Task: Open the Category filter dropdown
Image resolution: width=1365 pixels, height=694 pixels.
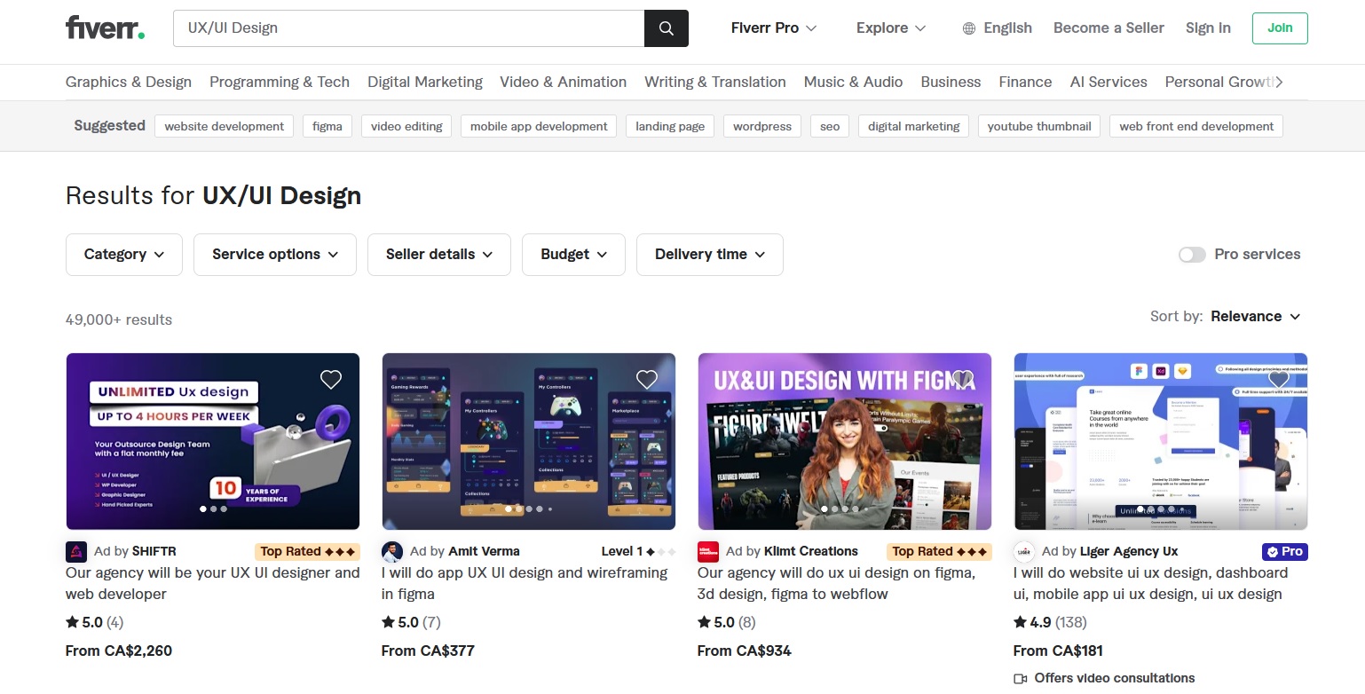Action: [x=124, y=255]
